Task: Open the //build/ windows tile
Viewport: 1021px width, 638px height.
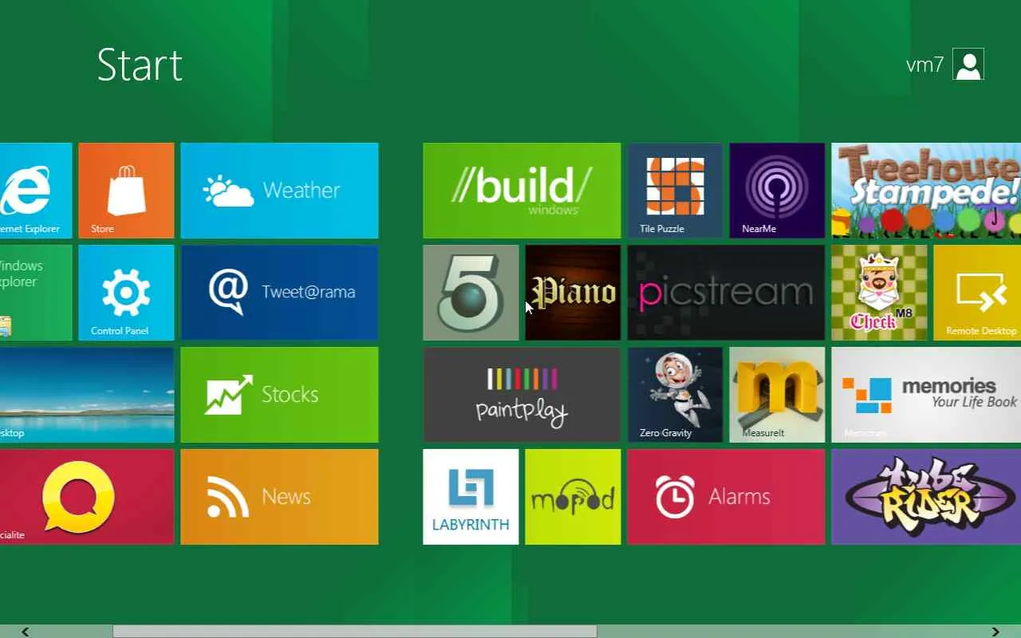Action: (522, 191)
